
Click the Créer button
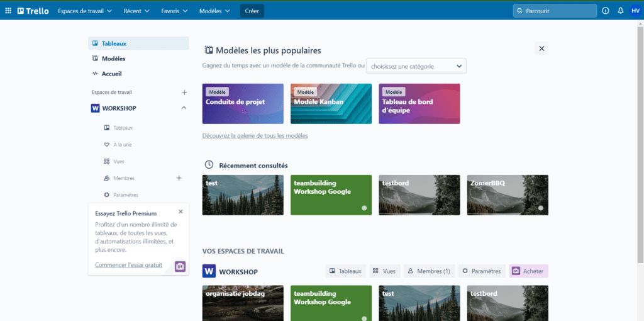click(252, 11)
